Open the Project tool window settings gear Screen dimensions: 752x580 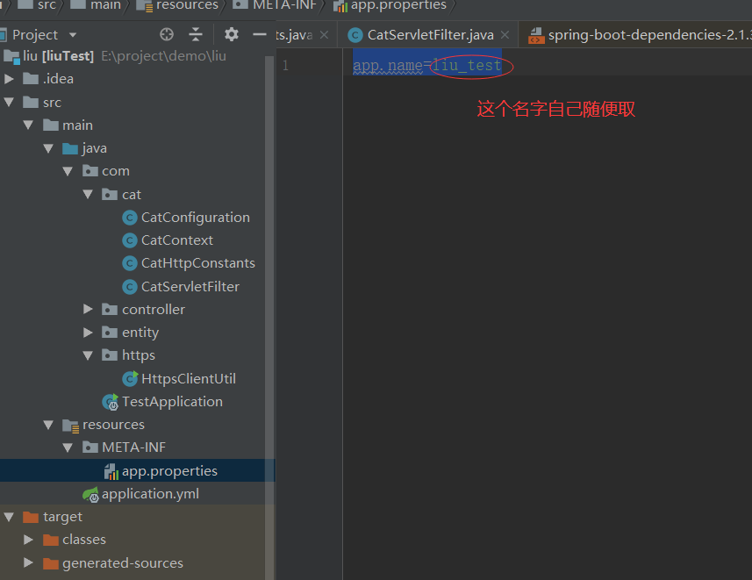coord(231,33)
